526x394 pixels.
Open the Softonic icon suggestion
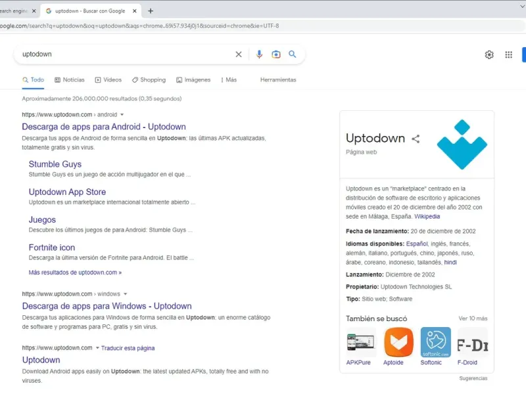pos(435,342)
